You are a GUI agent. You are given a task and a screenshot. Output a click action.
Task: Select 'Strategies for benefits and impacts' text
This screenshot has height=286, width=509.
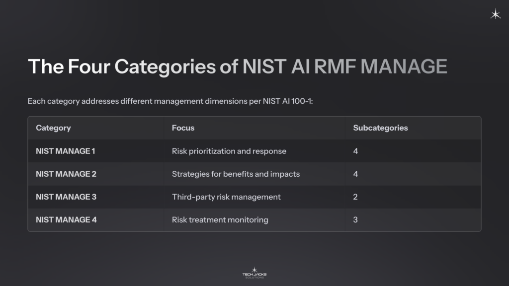[x=236, y=174]
